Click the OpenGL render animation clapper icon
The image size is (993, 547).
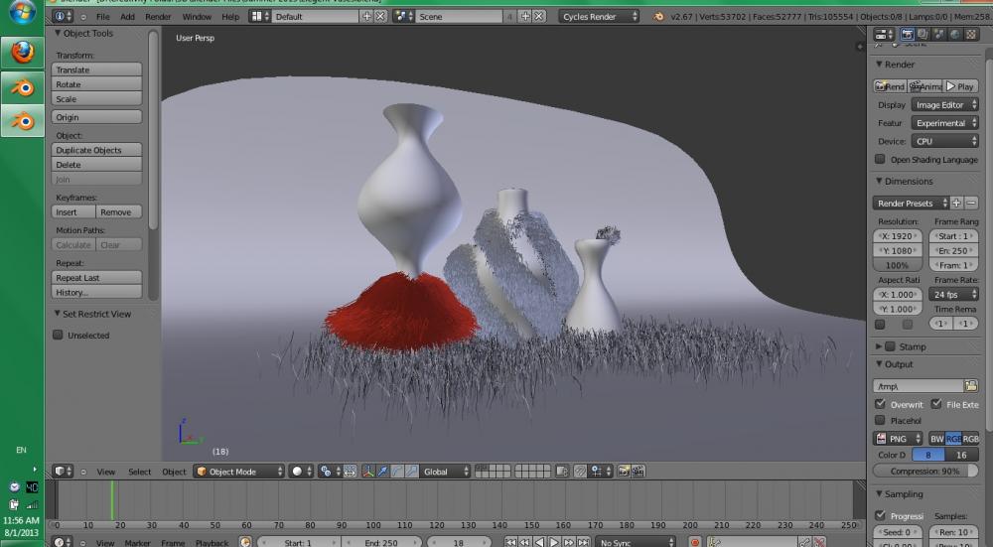pyautogui.click(x=638, y=471)
